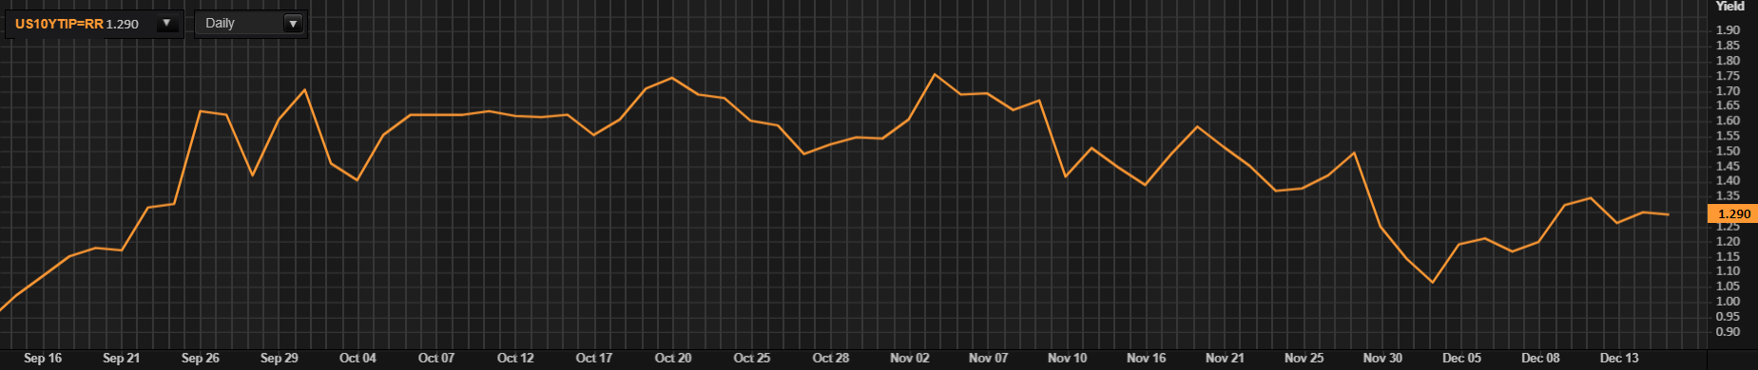Viewport: 1758px width, 370px height.
Task: Click the orange 1.290 current yield tag
Action: [1732, 214]
